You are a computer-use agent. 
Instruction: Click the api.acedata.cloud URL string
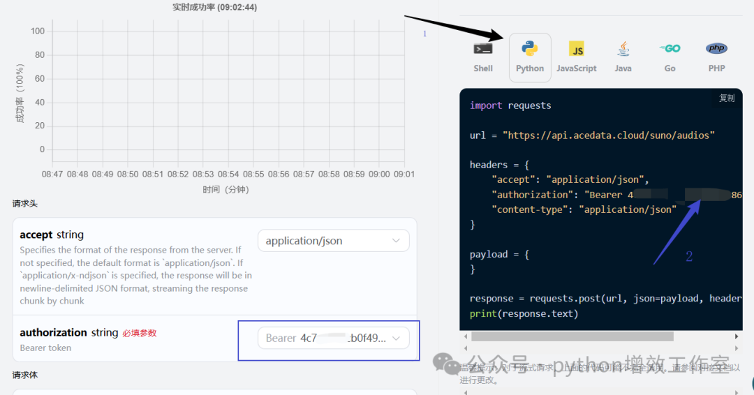pyautogui.click(x=609, y=135)
